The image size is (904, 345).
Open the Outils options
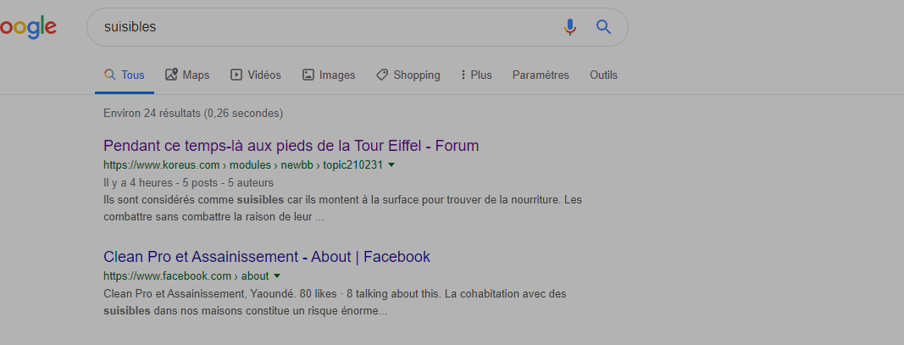(x=603, y=75)
